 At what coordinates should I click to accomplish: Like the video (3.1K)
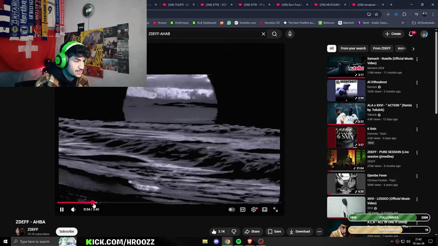[218, 231]
